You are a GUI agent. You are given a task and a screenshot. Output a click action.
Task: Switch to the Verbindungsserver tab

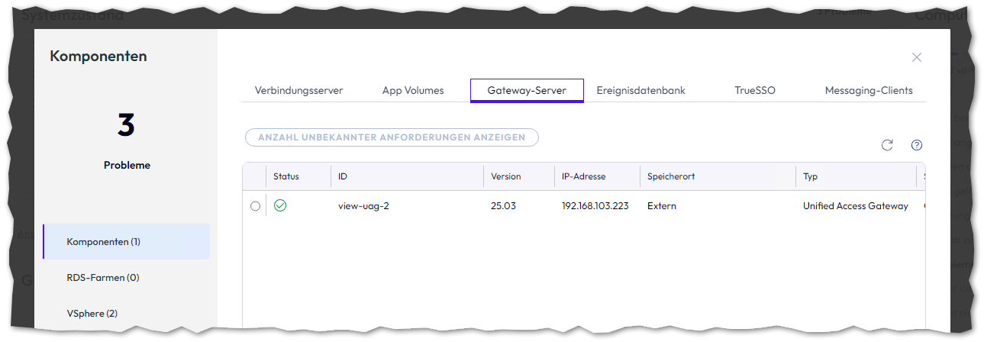[x=298, y=90]
